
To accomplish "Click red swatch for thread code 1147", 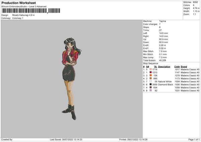I will coord(151,72).
